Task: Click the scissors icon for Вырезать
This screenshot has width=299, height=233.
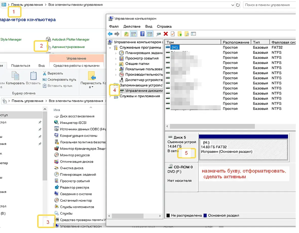Action: pyautogui.click(x=44, y=73)
